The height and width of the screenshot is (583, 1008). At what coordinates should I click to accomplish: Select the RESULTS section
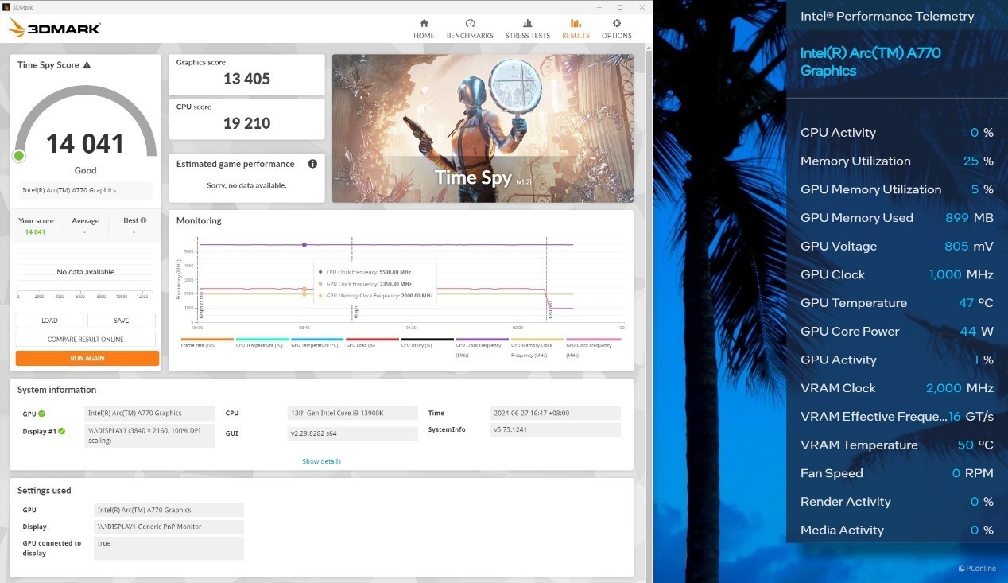[x=576, y=29]
